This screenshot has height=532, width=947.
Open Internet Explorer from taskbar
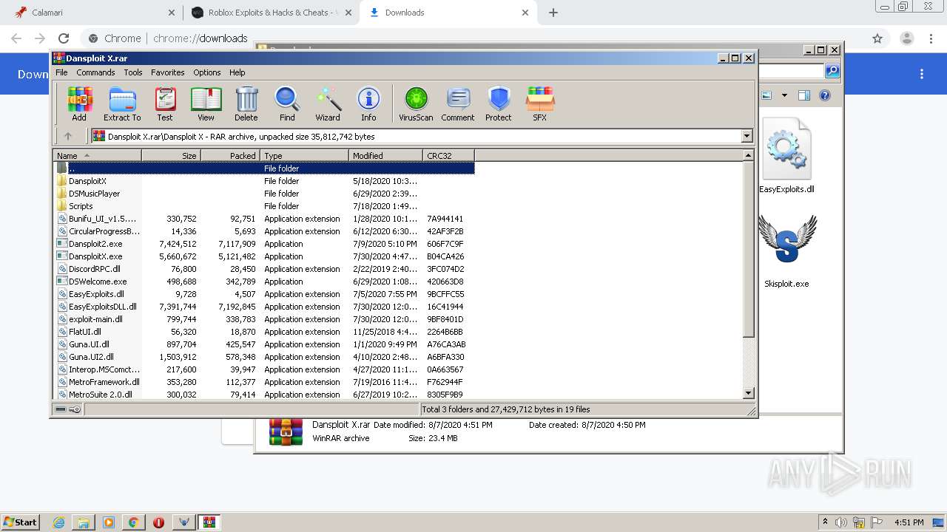59,522
